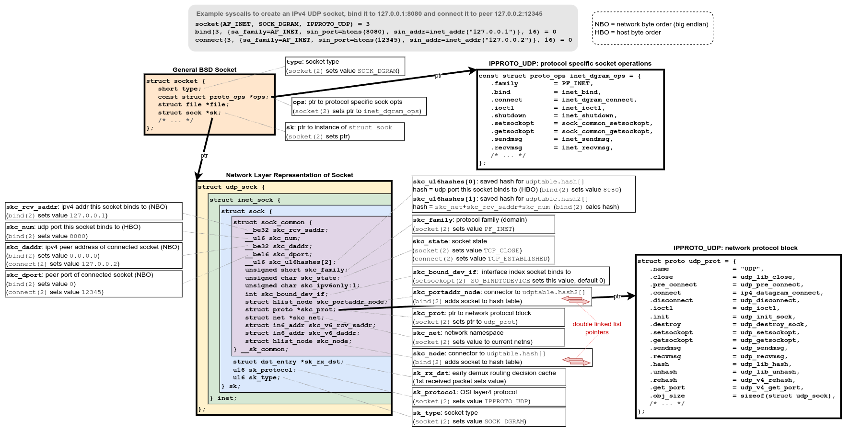Click the skc_dport description box on left
This screenshot has height=432, width=849.
pyautogui.click(x=93, y=284)
